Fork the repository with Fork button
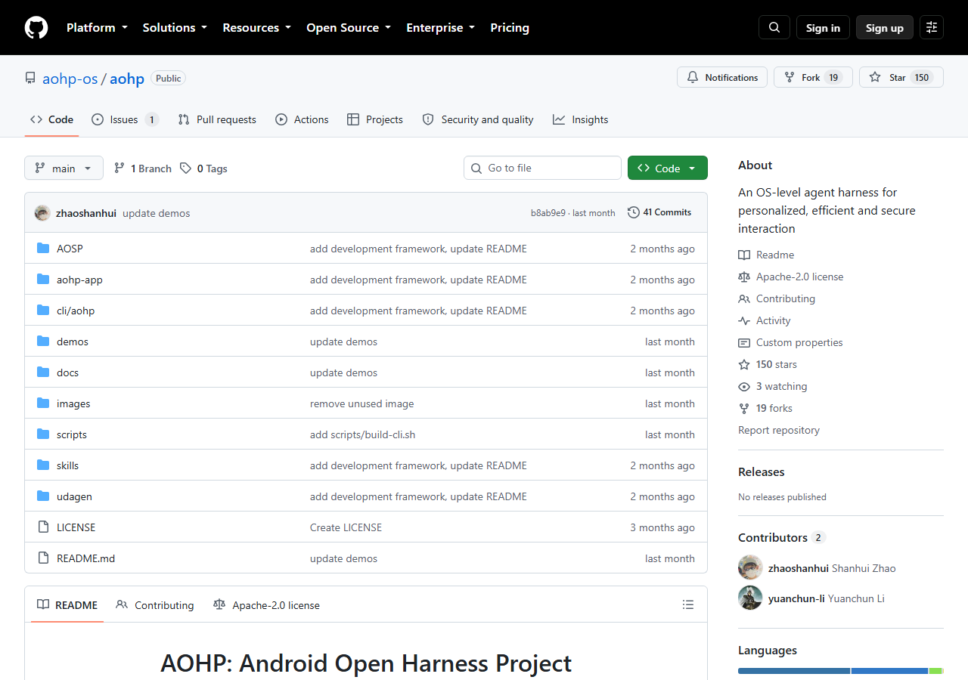 coord(813,77)
